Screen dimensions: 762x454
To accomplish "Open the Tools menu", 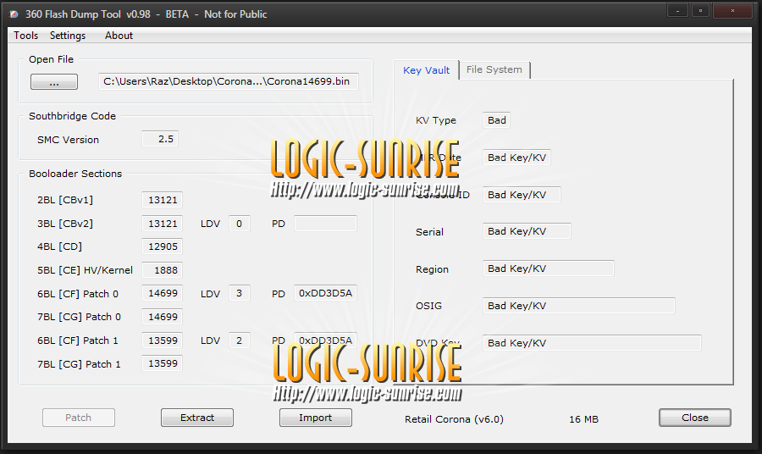I will [x=25, y=36].
